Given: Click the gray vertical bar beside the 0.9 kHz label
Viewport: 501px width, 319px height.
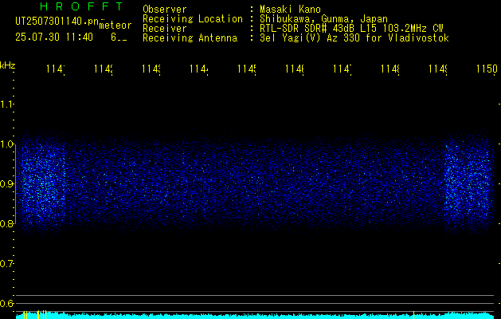Looking at the screenshot, I should tap(16, 184).
